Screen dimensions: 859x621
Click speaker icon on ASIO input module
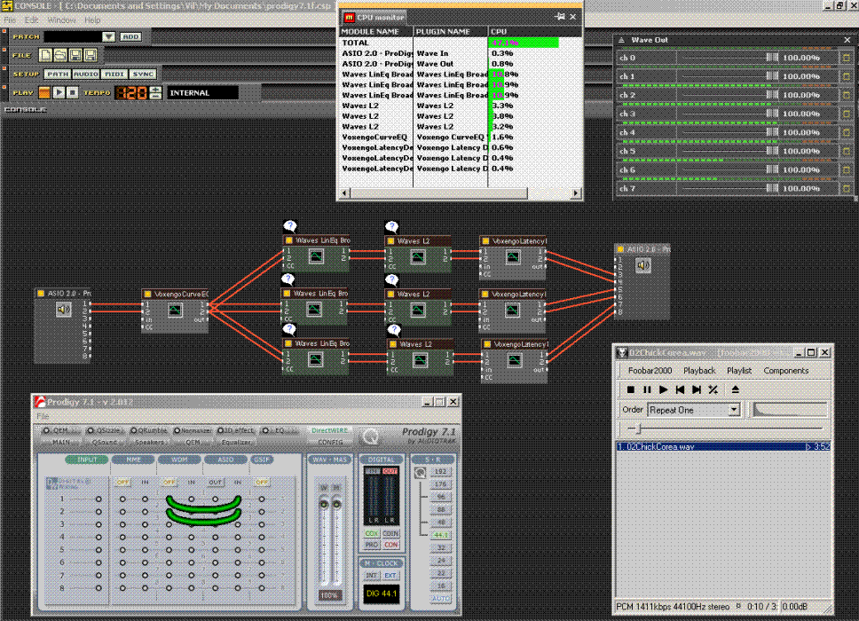pos(64,310)
